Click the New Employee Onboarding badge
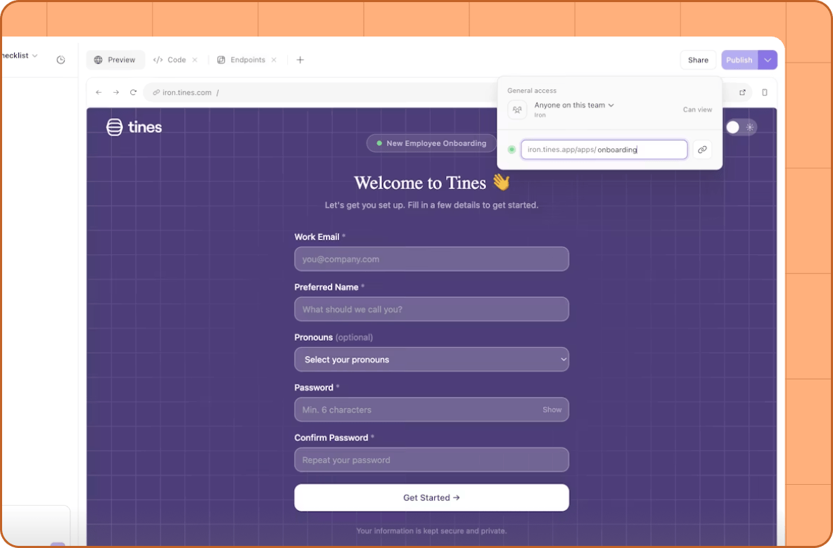 (431, 143)
